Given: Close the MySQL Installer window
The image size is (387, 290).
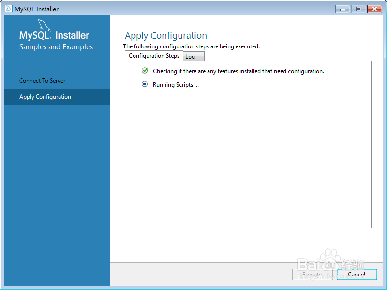Looking at the screenshot, I should 374,9.
